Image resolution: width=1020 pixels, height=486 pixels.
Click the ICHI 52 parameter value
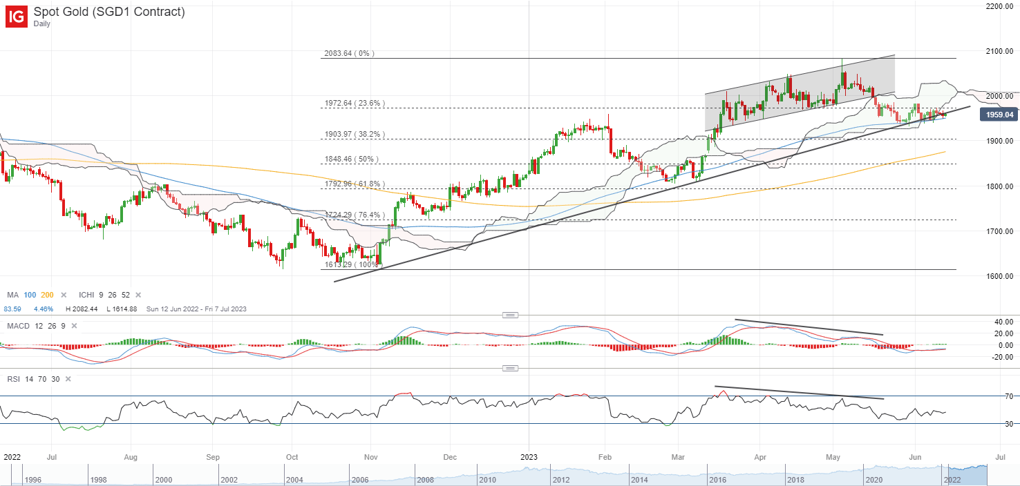pyautogui.click(x=126, y=295)
